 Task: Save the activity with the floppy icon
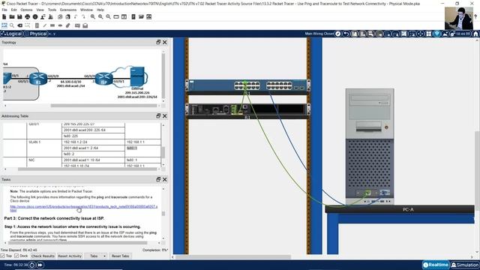click(19, 16)
